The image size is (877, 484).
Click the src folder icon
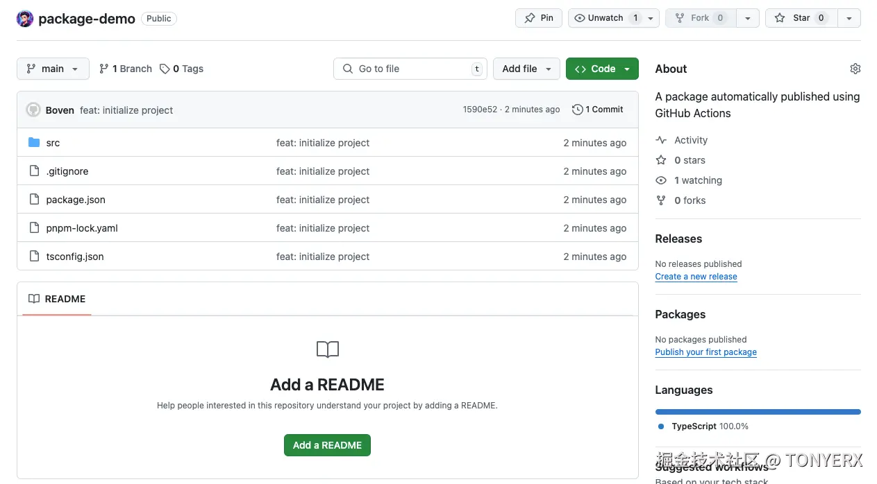[x=34, y=143]
